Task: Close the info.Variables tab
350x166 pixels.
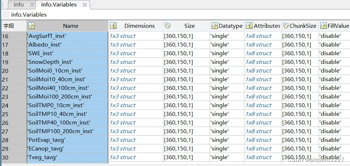Action: pos(84,5)
